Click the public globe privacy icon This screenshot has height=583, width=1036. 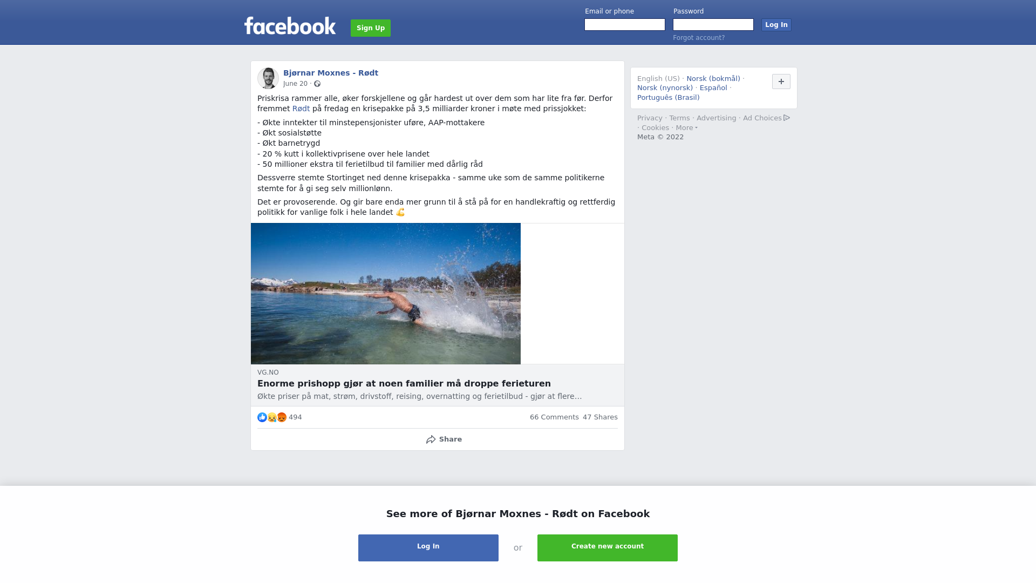(317, 84)
